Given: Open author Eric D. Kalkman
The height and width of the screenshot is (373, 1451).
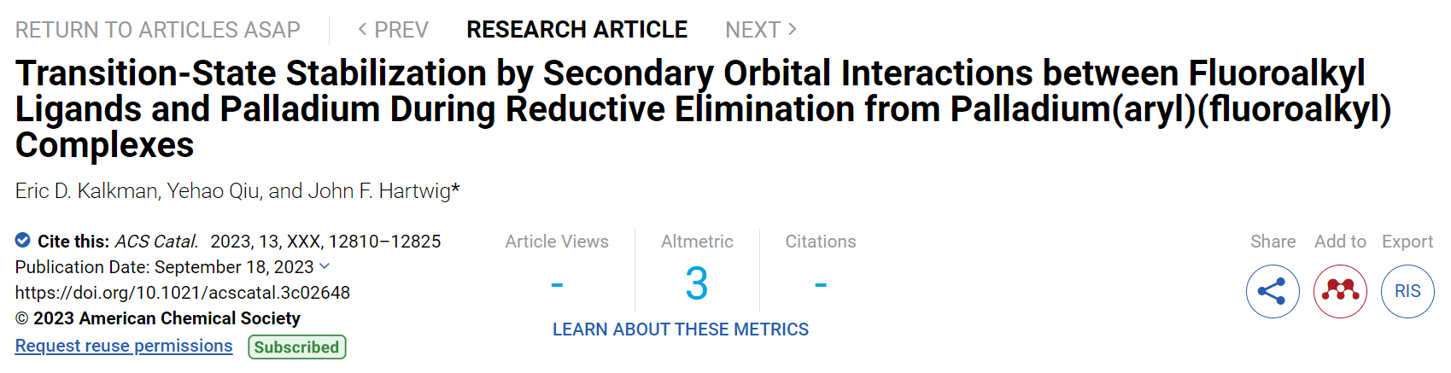Looking at the screenshot, I should point(85,190).
